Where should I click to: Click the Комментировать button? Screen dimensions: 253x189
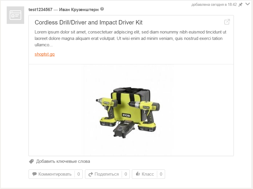(52, 174)
